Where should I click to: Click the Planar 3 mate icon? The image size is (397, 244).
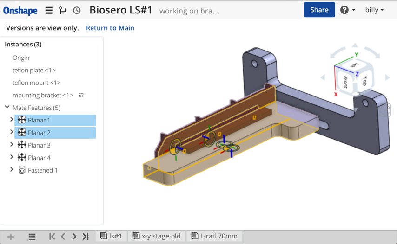pyautogui.click(x=22, y=145)
